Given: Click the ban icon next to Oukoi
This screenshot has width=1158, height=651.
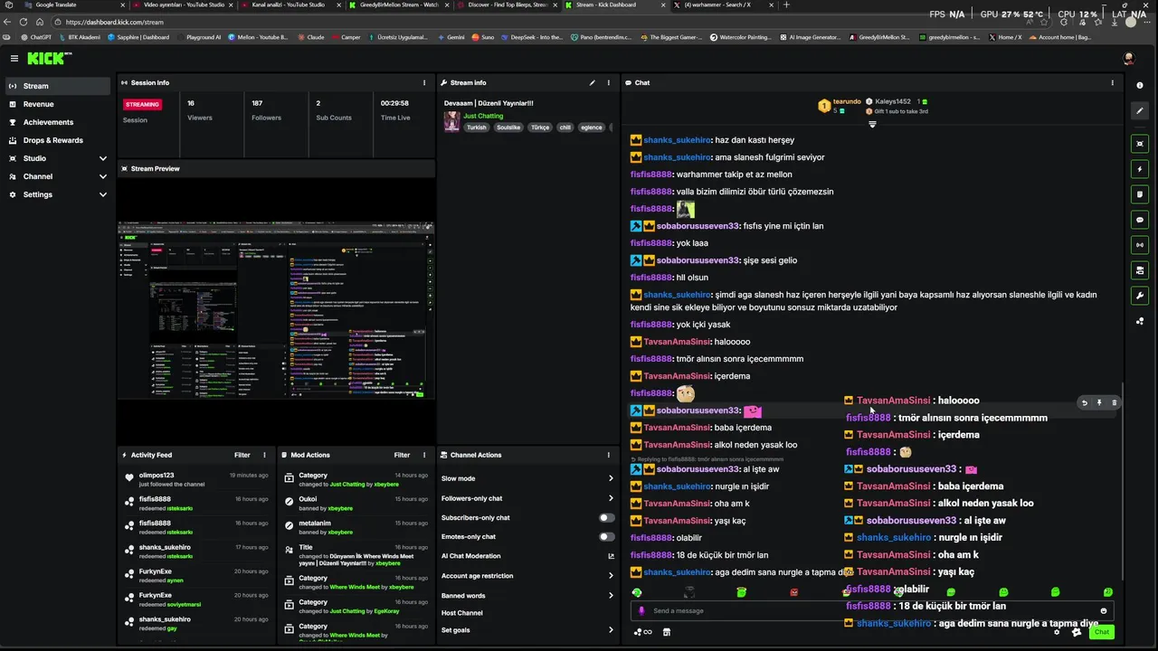Looking at the screenshot, I should [x=289, y=502].
